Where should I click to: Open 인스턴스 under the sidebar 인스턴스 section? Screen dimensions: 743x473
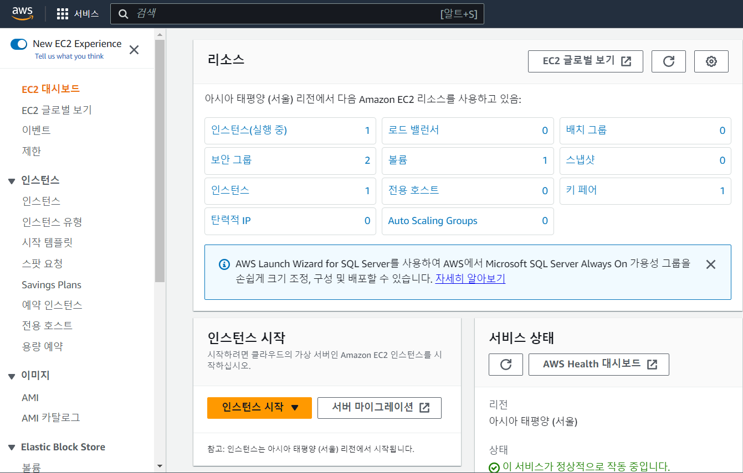(41, 201)
